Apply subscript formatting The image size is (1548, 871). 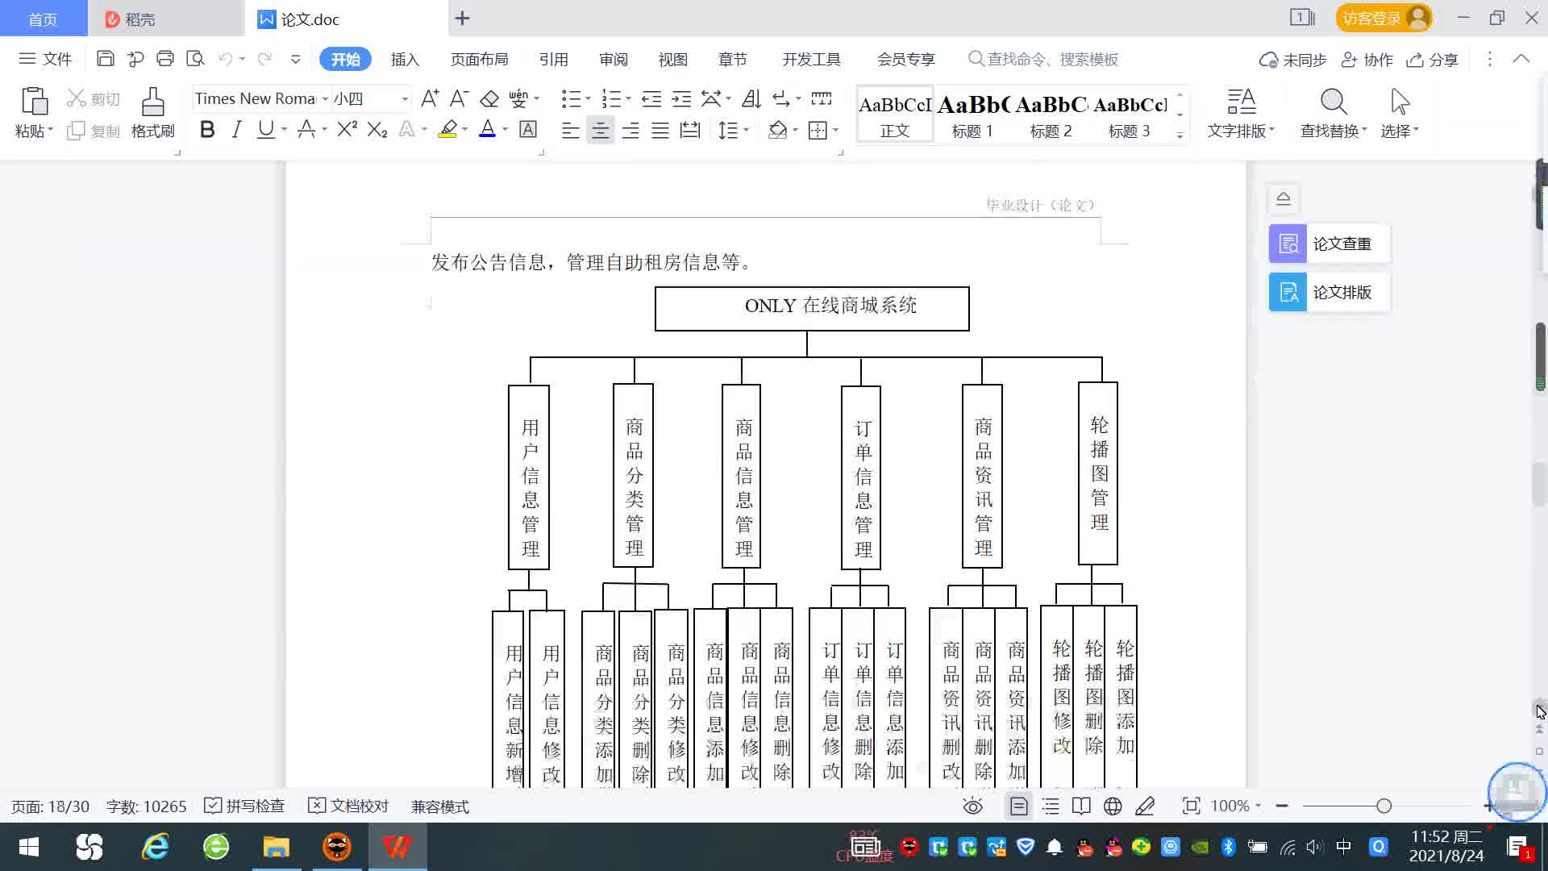point(377,129)
